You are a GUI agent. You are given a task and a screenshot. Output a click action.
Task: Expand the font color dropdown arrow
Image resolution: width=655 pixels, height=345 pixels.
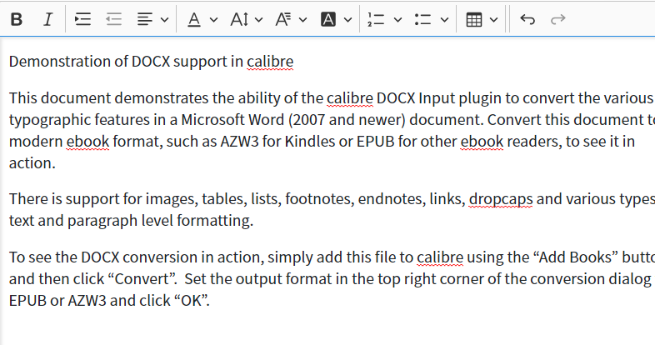pos(213,20)
